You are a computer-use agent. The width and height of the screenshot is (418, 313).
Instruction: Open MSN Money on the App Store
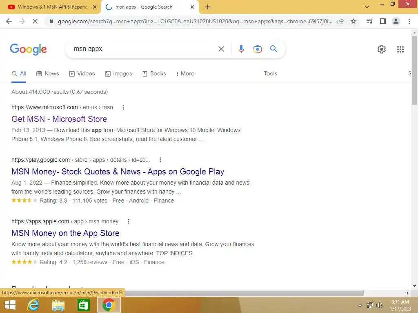pos(65,233)
